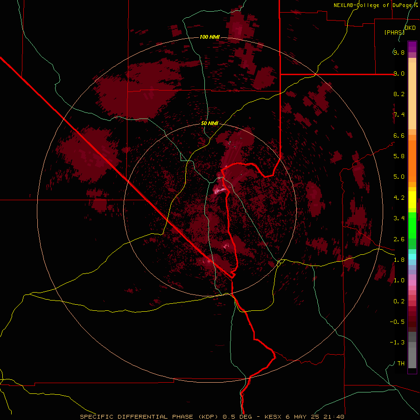Click the cyan segment of the color bar
Screen dimensions: 420x420
coord(412,257)
